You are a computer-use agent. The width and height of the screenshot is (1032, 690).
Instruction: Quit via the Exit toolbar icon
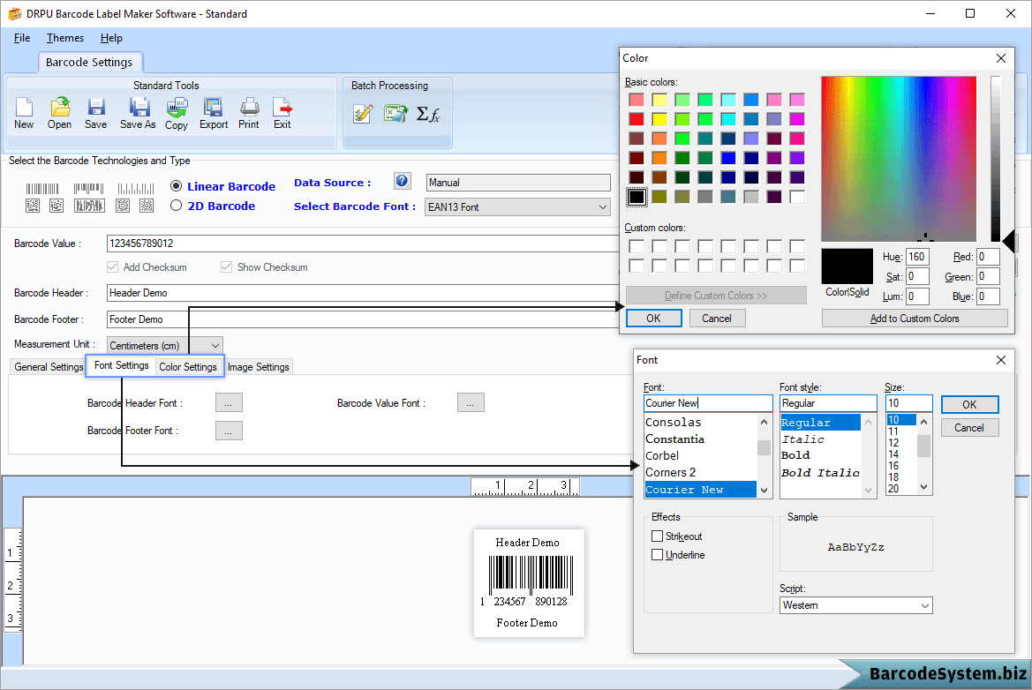282,113
